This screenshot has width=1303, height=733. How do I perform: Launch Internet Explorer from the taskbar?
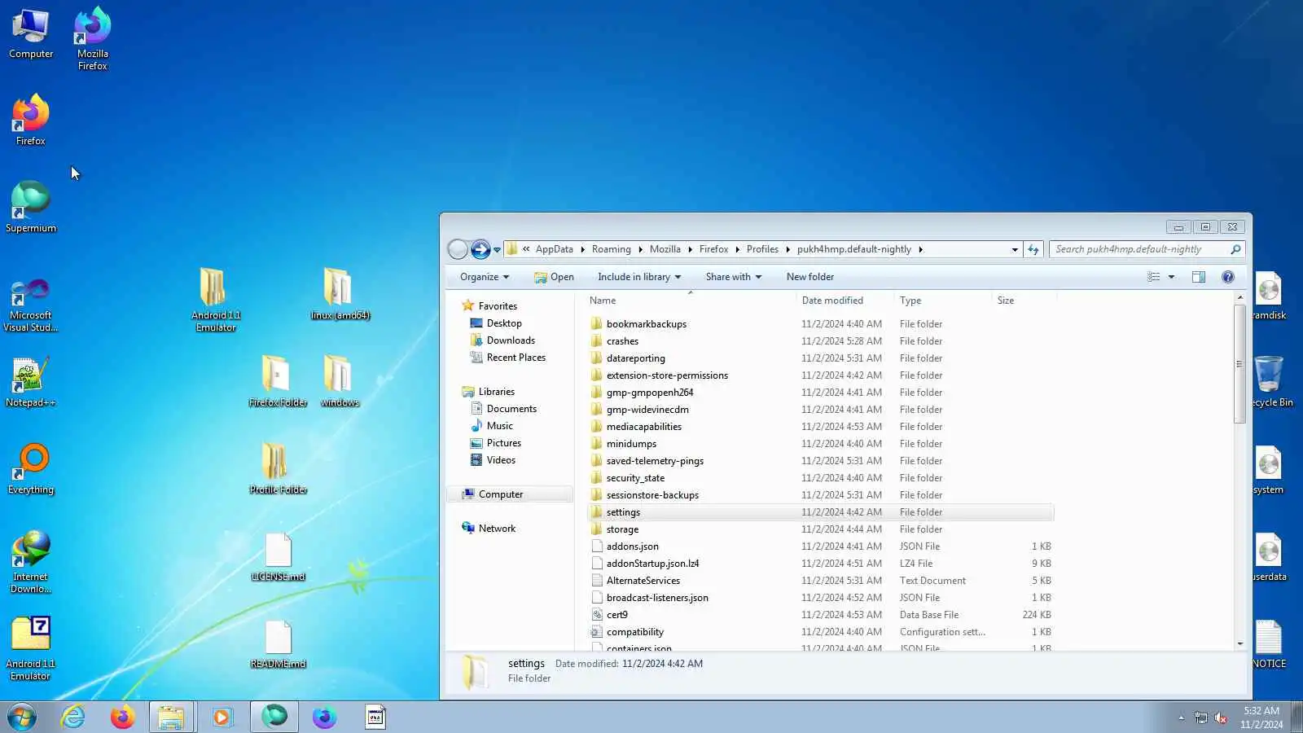(72, 718)
